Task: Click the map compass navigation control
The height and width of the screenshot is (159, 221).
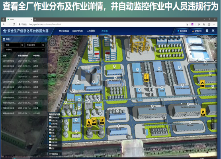Action: point(52,42)
